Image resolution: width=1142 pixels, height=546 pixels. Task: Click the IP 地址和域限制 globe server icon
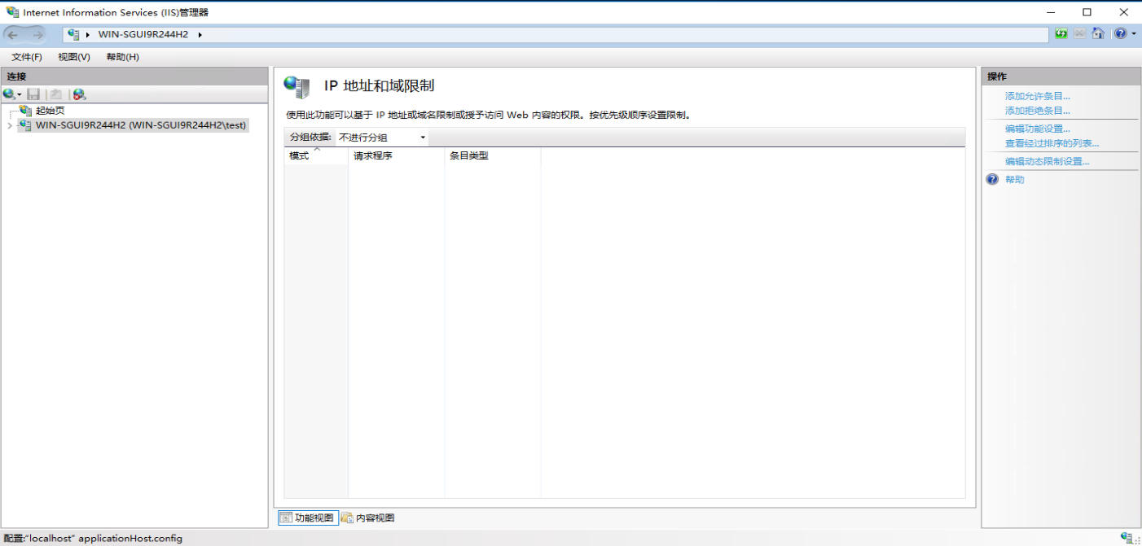[296, 86]
